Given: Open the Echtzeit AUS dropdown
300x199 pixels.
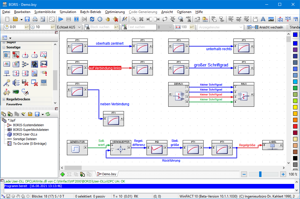Looking at the screenshot, I should (79, 27).
